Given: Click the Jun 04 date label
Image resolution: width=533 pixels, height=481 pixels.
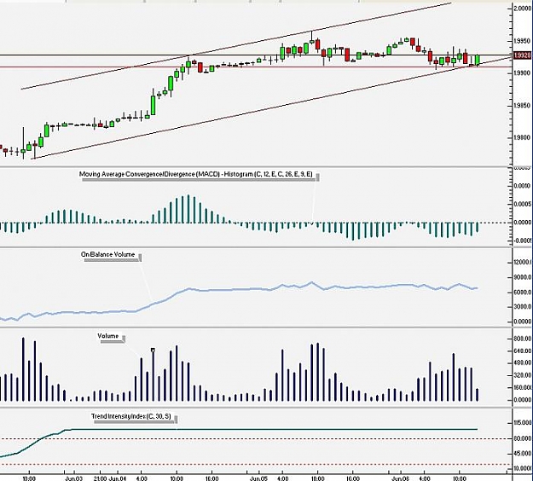Looking at the screenshot, I should [118, 478].
